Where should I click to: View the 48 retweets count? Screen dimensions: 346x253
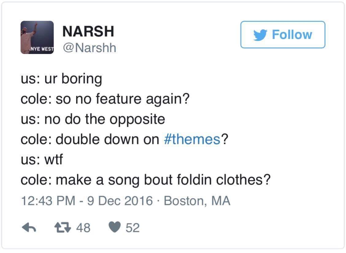pos(83,228)
